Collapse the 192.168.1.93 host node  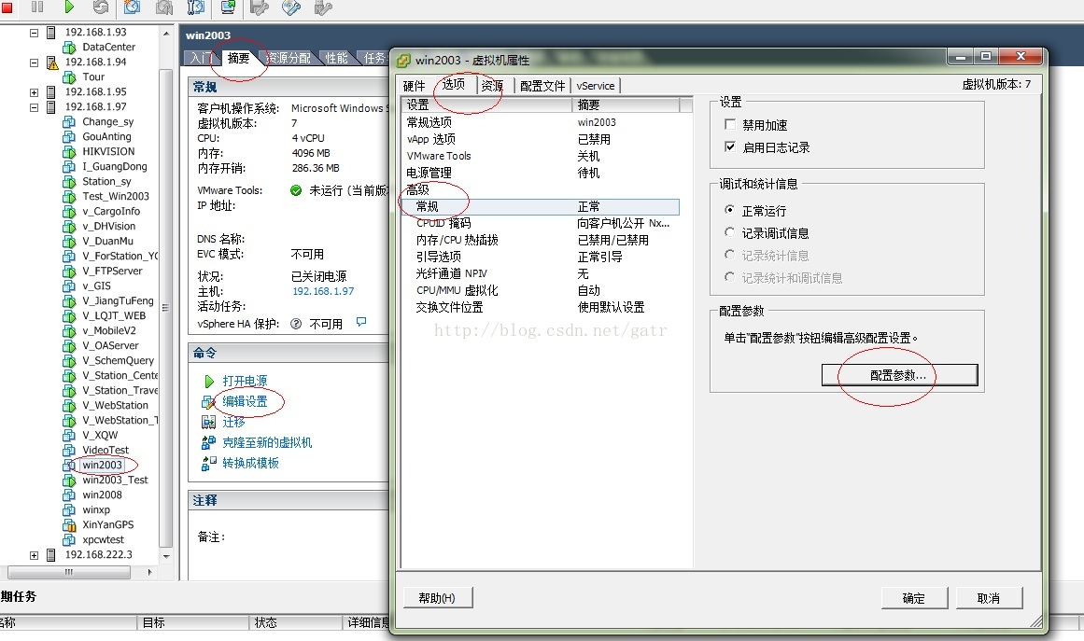(x=34, y=33)
